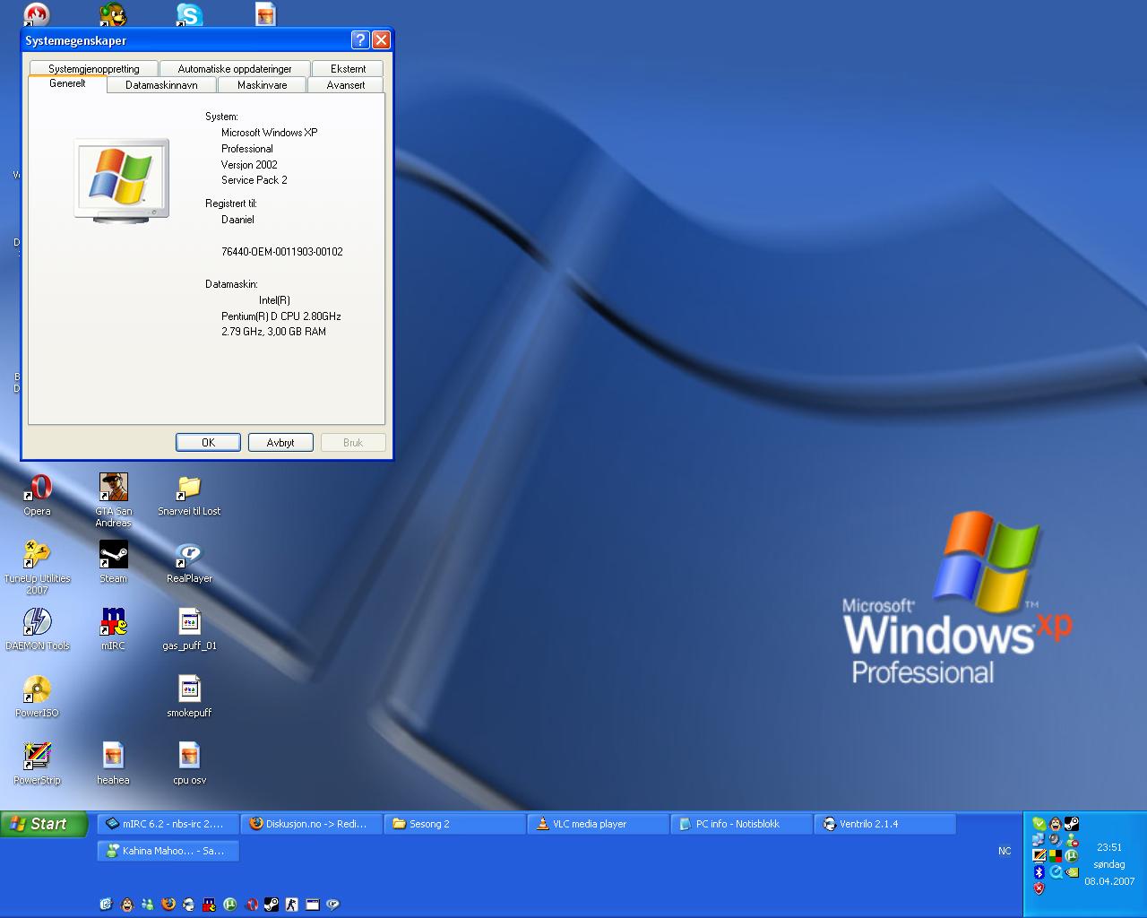This screenshot has height=918, width=1147.
Task: Click Steam icon in quick launch bar
Action: (x=272, y=905)
